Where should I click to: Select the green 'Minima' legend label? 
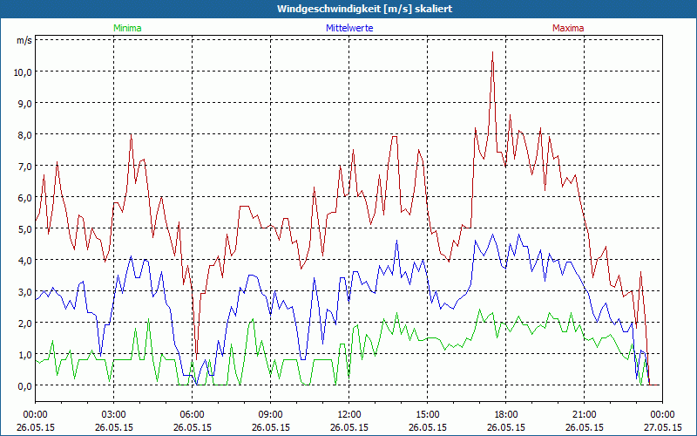(x=127, y=28)
